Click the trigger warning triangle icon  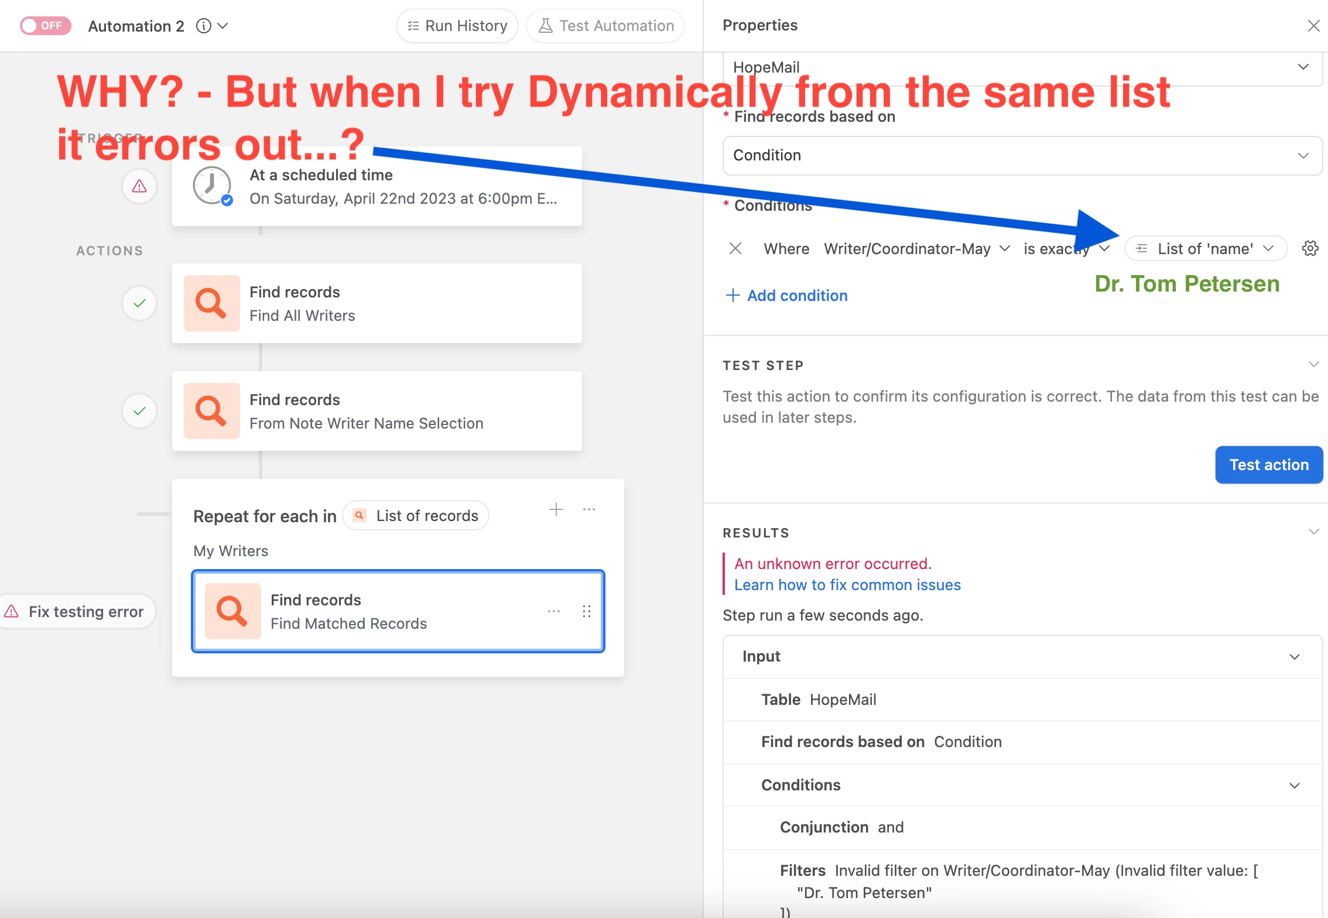tap(139, 186)
